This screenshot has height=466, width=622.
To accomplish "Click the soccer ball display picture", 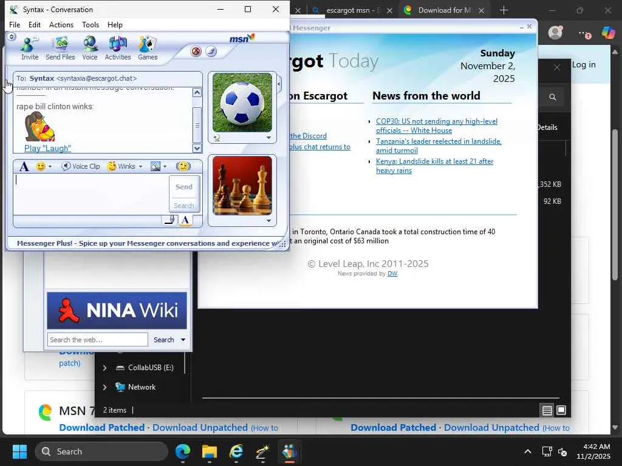I will click(x=242, y=103).
